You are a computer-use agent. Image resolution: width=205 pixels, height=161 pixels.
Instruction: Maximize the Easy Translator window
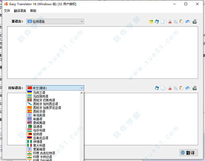186,4
